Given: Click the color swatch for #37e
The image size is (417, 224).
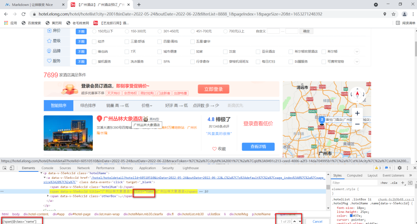Looking at the screenshot, I should coord(351,216).
